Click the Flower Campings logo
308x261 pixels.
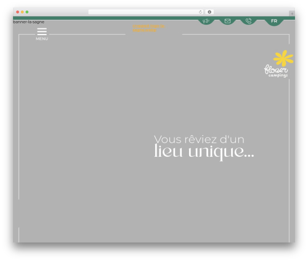[x=278, y=64]
